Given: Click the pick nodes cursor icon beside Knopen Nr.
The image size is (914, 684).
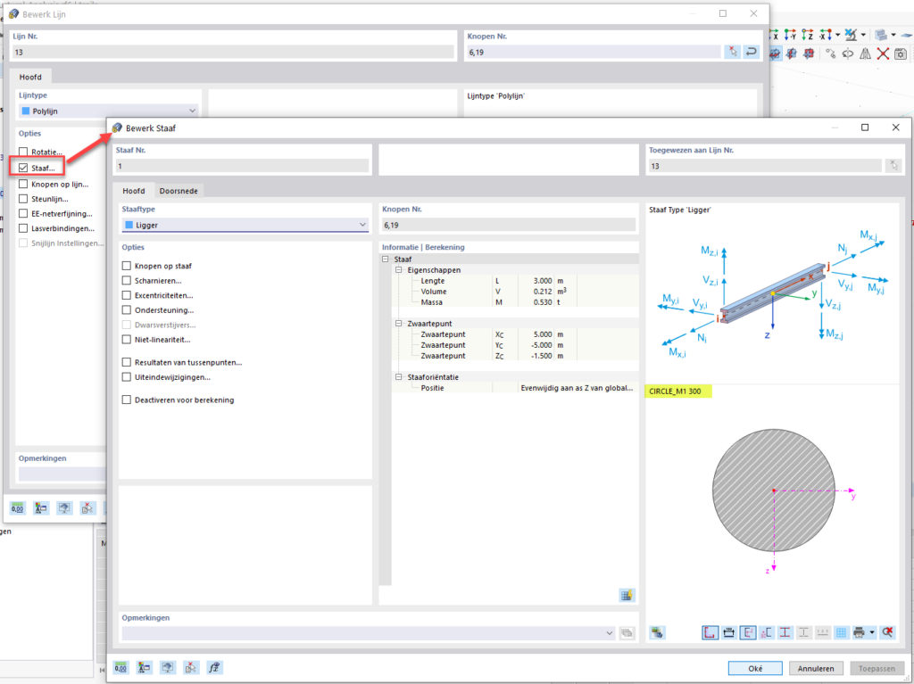Looking at the screenshot, I should pos(732,53).
